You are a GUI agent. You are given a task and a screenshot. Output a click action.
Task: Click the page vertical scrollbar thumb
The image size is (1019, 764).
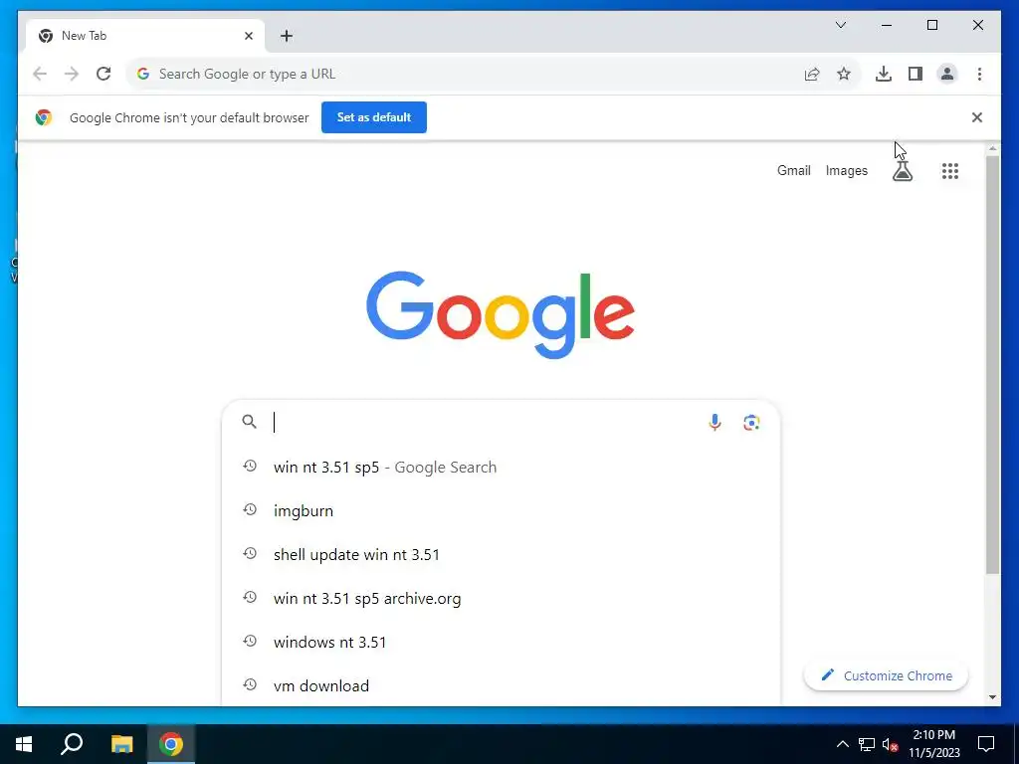click(x=992, y=364)
